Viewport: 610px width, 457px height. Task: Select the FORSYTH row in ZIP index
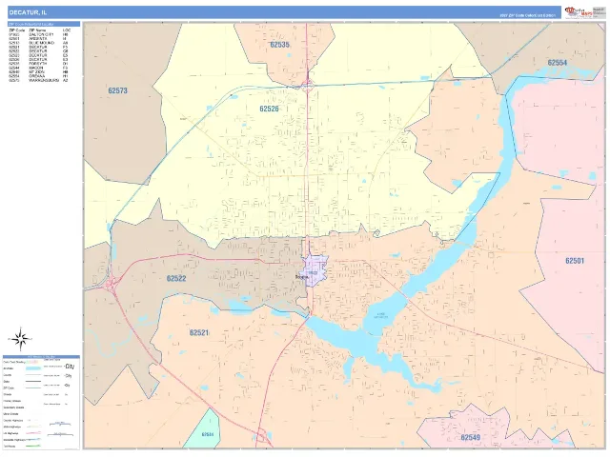click(38, 64)
